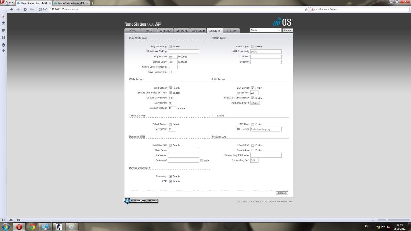Screen dimensions: 411x231
Task: Click the Opera Link cloud icon
Action: 11,220
